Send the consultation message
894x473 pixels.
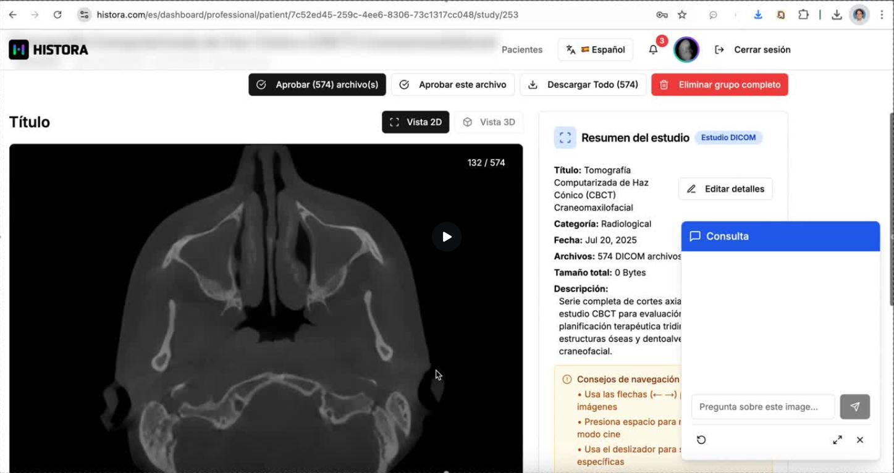coord(854,407)
